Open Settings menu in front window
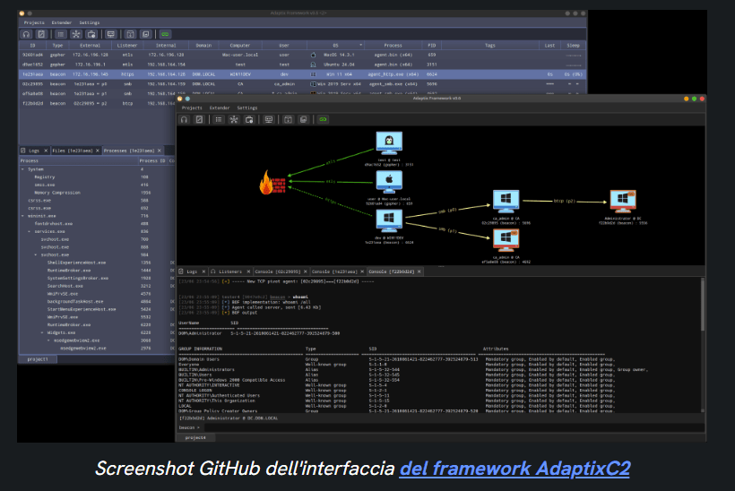The width and height of the screenshot is (735, 491). pyautogui.click(x=247, y=108)
